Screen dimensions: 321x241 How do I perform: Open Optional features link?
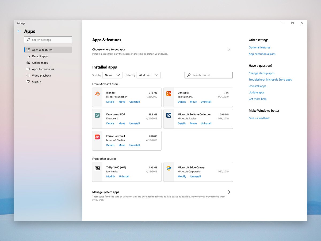click(x=259, y=47)
